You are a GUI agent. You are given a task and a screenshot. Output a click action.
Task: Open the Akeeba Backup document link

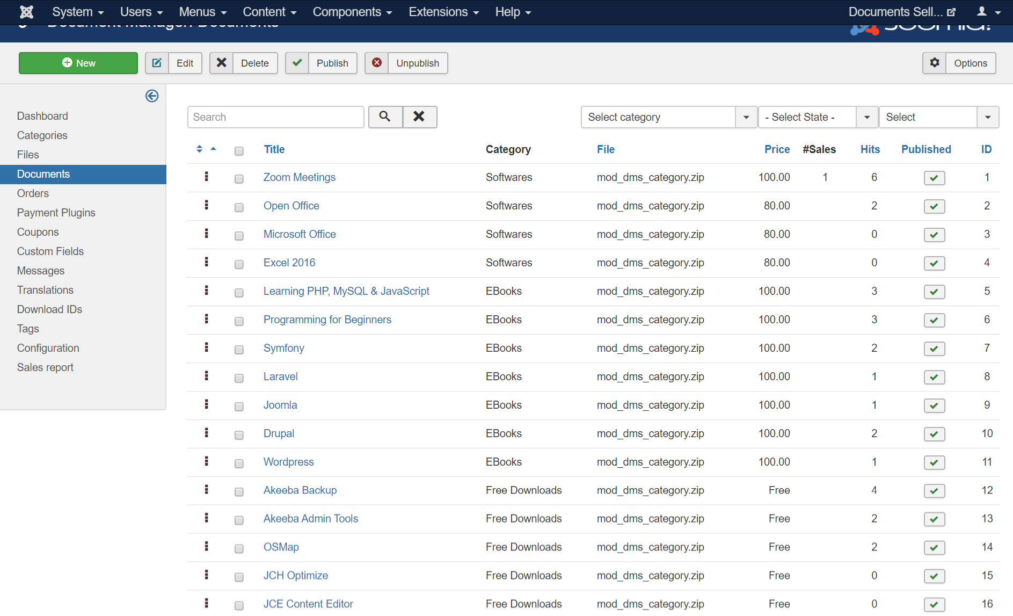[x=300, y=490]
